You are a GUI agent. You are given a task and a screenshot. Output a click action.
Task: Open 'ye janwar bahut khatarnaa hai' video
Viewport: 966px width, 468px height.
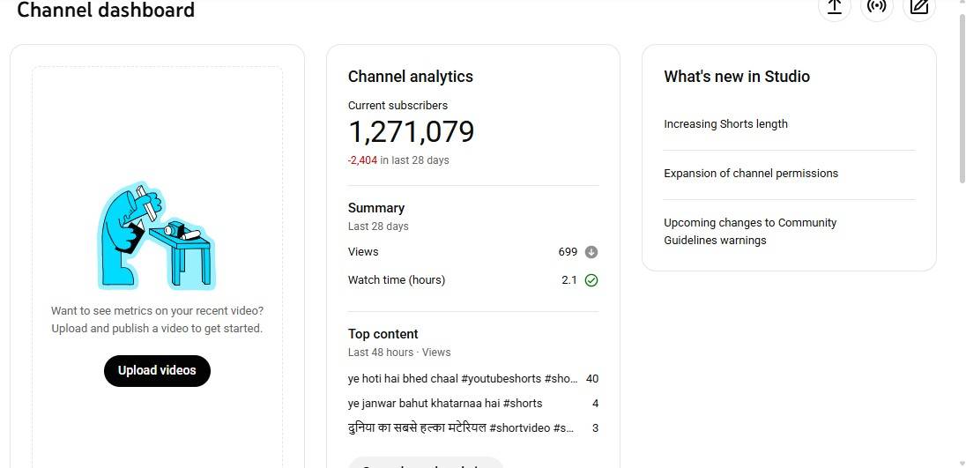click(445, 404)
